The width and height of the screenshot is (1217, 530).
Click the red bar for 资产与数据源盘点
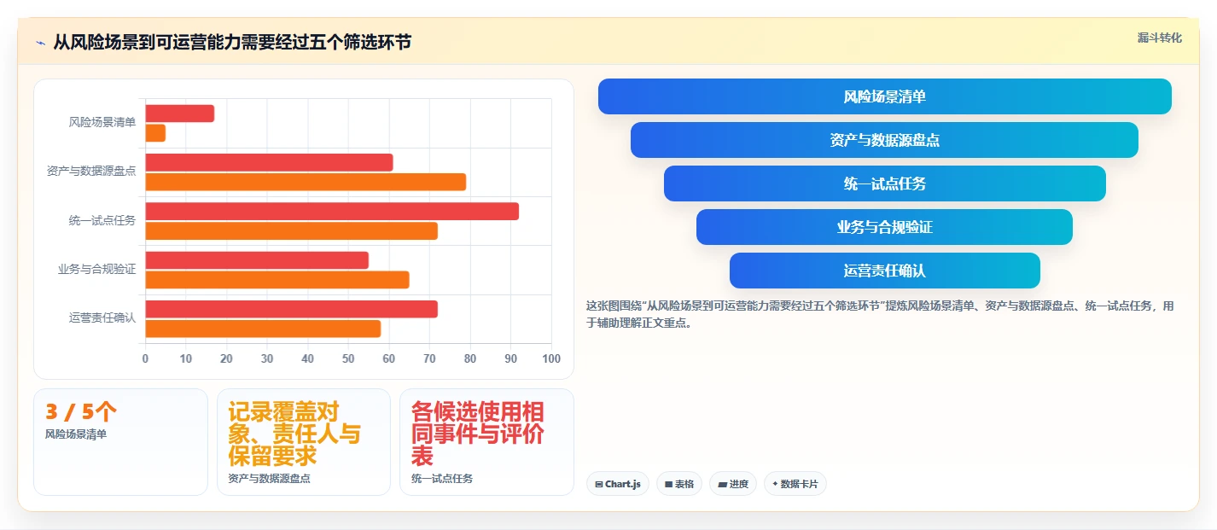[x=270, y=162]
